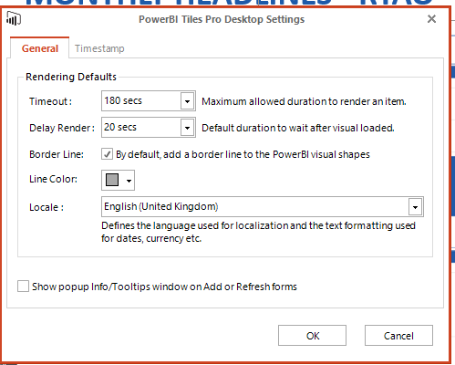The height and width of the screenshot is (365, 455).
Task: Confirm settings with OK button
Action: coord(312,336)
